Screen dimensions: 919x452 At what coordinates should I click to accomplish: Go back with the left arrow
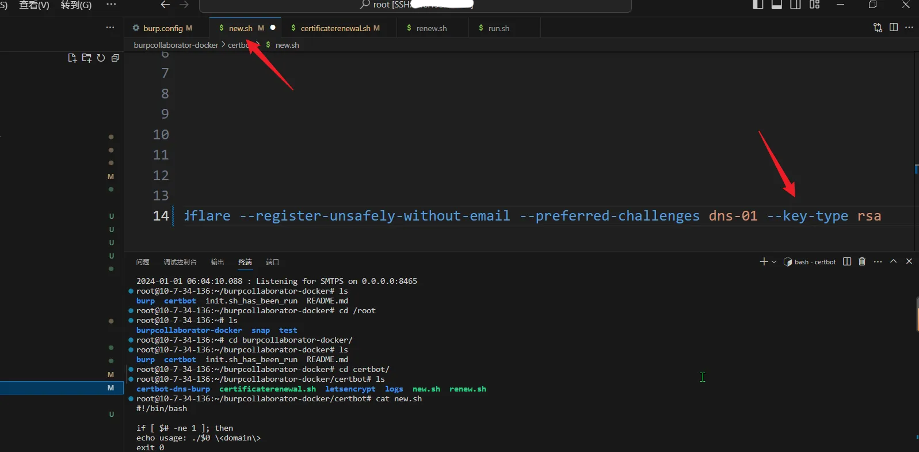coord(165,5)
